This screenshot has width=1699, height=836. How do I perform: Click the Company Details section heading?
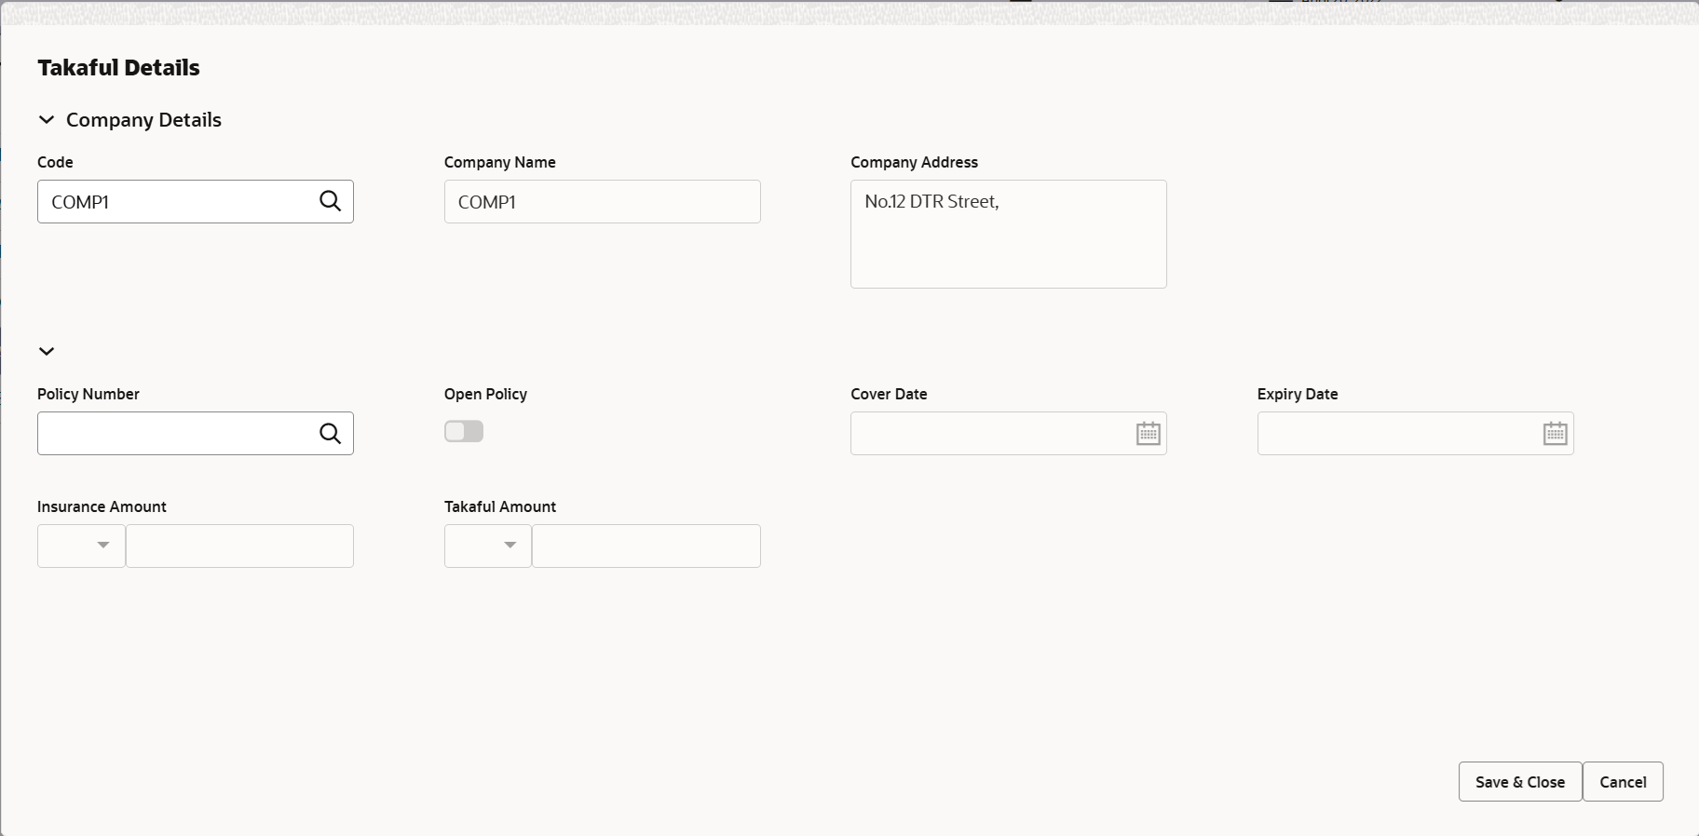pyautogui.click(x=143, y=120)
